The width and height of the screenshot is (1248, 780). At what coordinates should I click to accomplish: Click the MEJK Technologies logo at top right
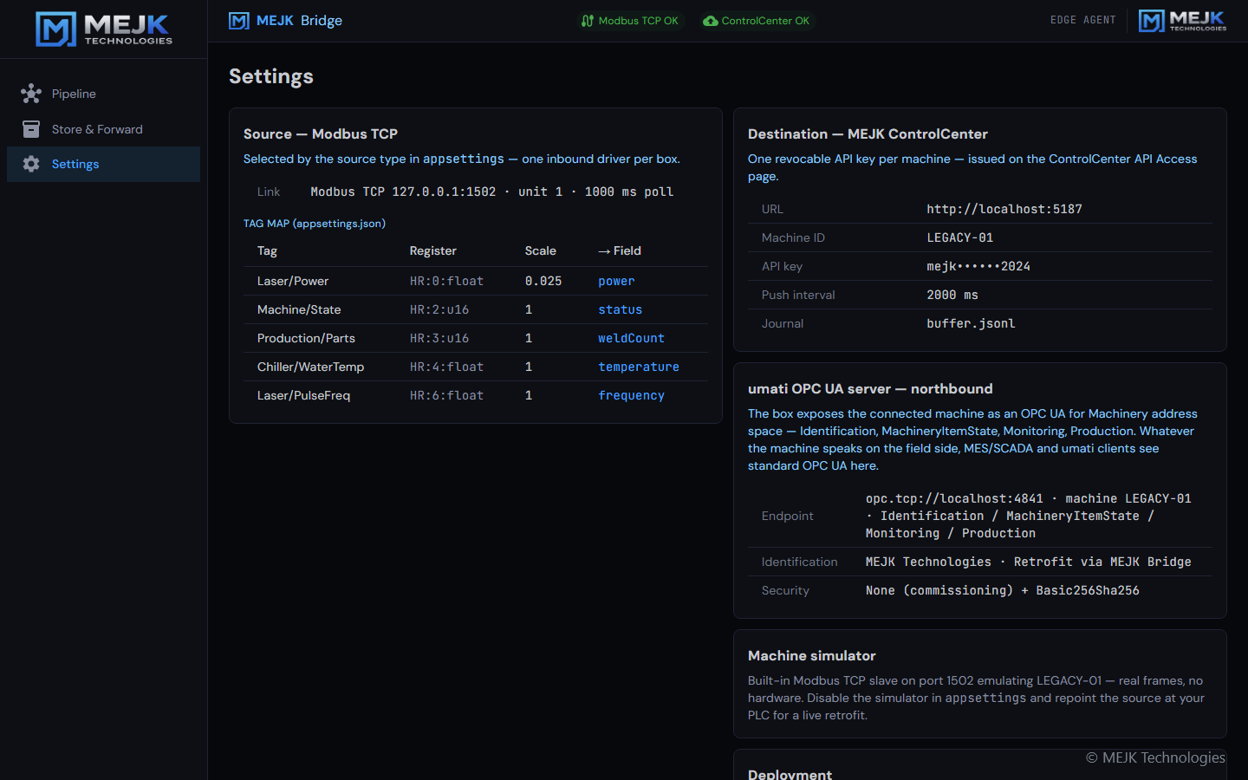click(x=1183, y=21)
